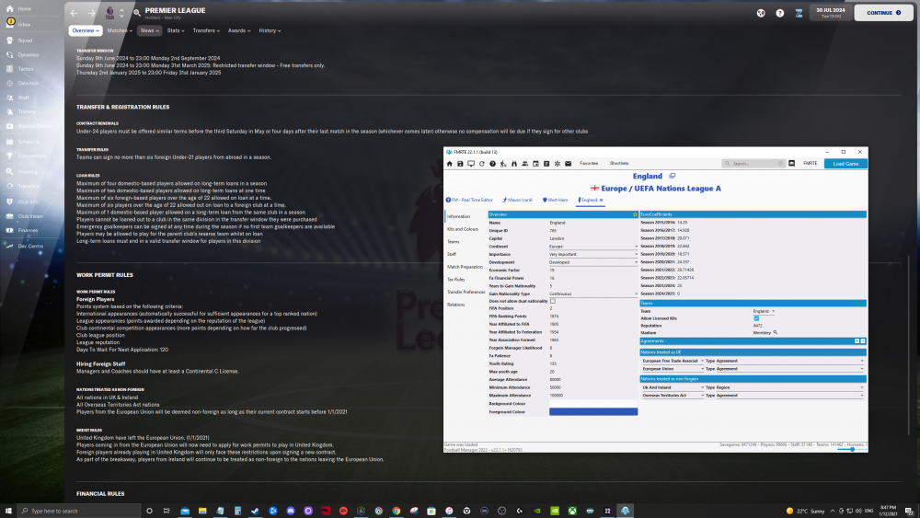
Task: Click the Background Colour white swatch
Action: point(593,404)
